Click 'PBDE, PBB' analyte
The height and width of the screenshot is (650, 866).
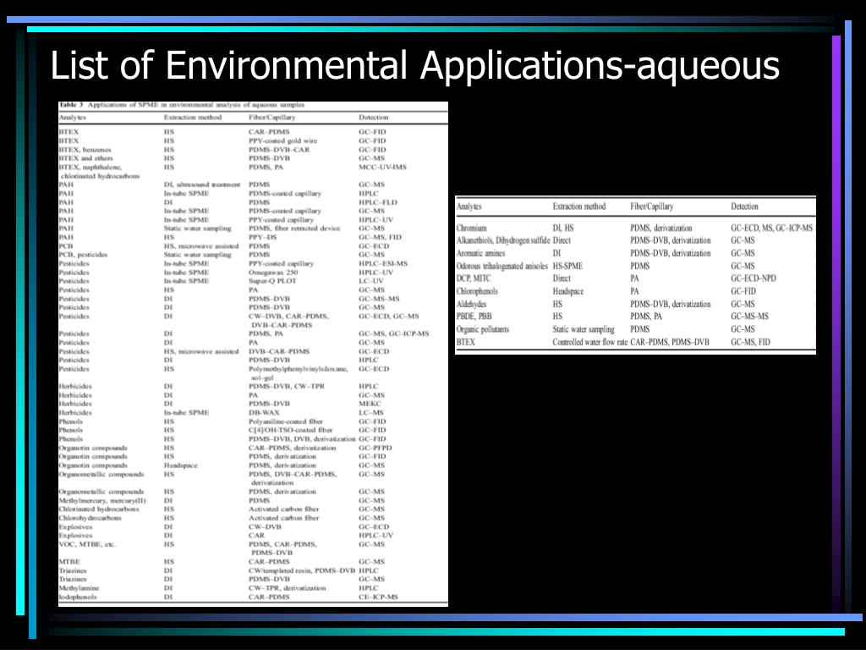[x=474, y=317]
